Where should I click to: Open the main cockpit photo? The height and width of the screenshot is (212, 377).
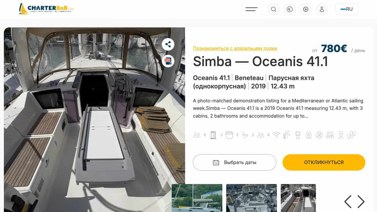(x=94, y=120)
